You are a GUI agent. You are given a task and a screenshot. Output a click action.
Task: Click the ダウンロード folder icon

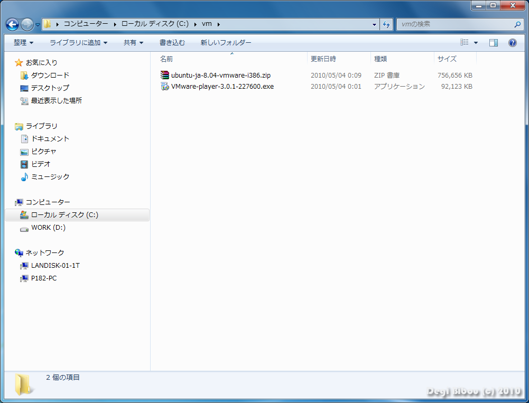point(24,75)
